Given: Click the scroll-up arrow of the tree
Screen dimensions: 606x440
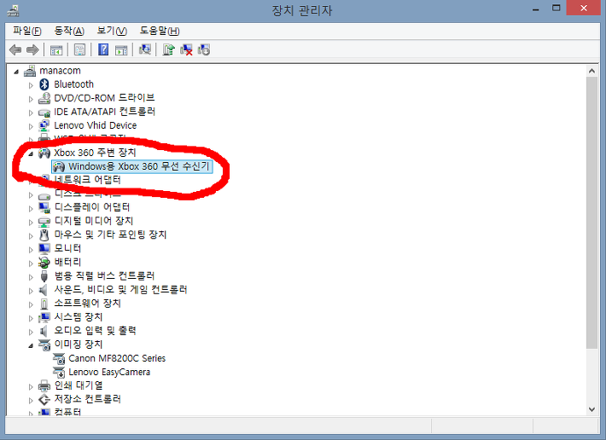Looking at the screenshot, I should click(x=591, y=71).
